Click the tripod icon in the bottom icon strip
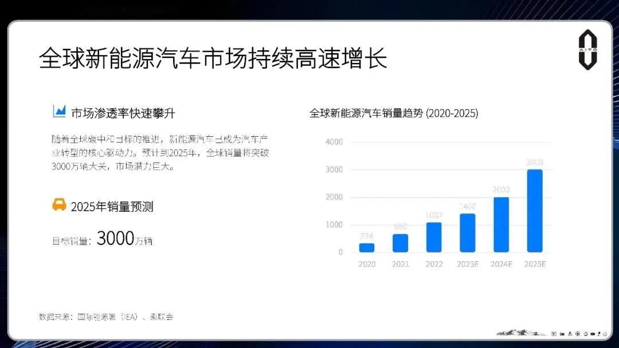 (x=570, y=333)
